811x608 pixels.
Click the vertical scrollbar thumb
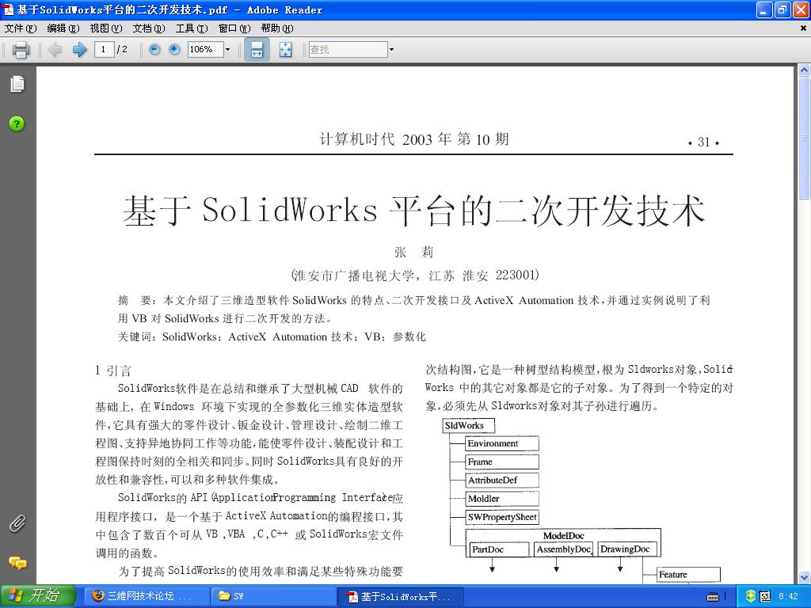point(805,138)
